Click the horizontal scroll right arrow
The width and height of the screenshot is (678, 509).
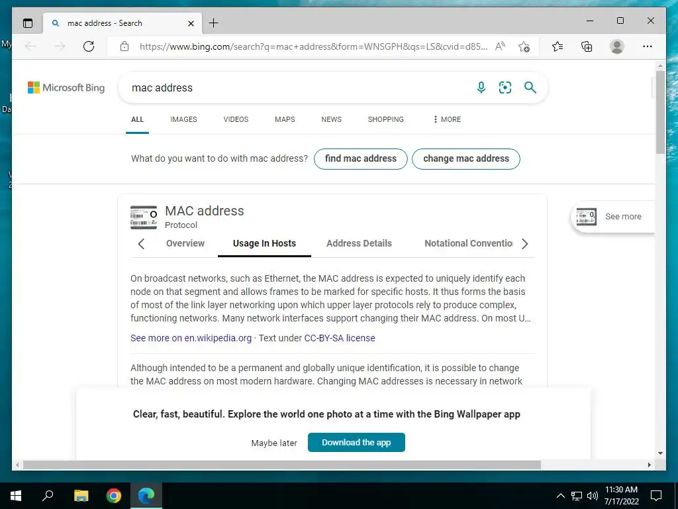(649, 465)
